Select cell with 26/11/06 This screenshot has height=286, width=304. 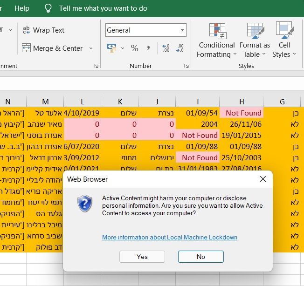(242, 124)
